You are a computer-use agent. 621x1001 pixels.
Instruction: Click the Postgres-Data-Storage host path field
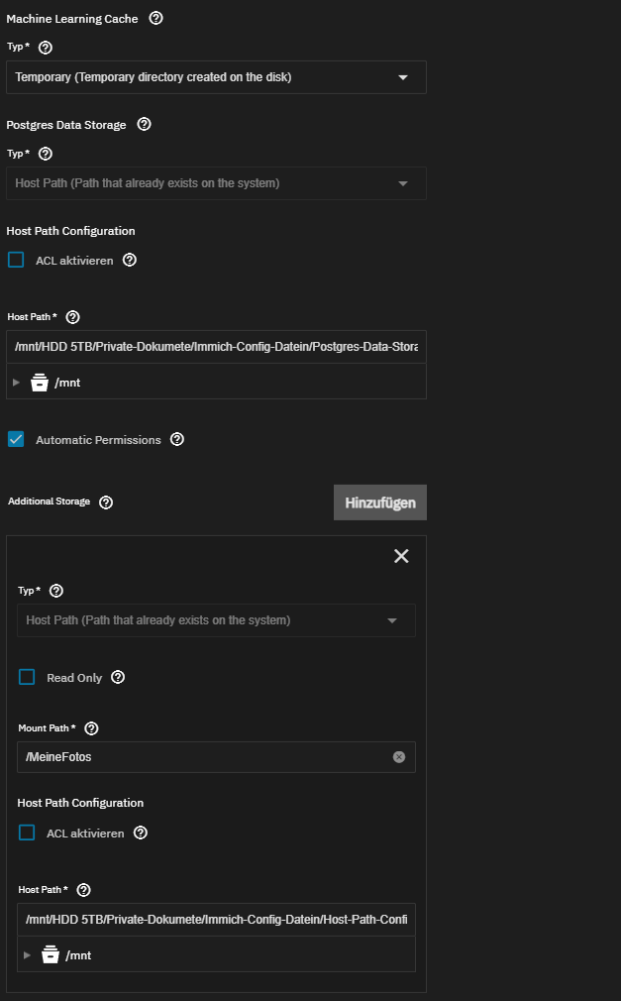click(216, 347)
